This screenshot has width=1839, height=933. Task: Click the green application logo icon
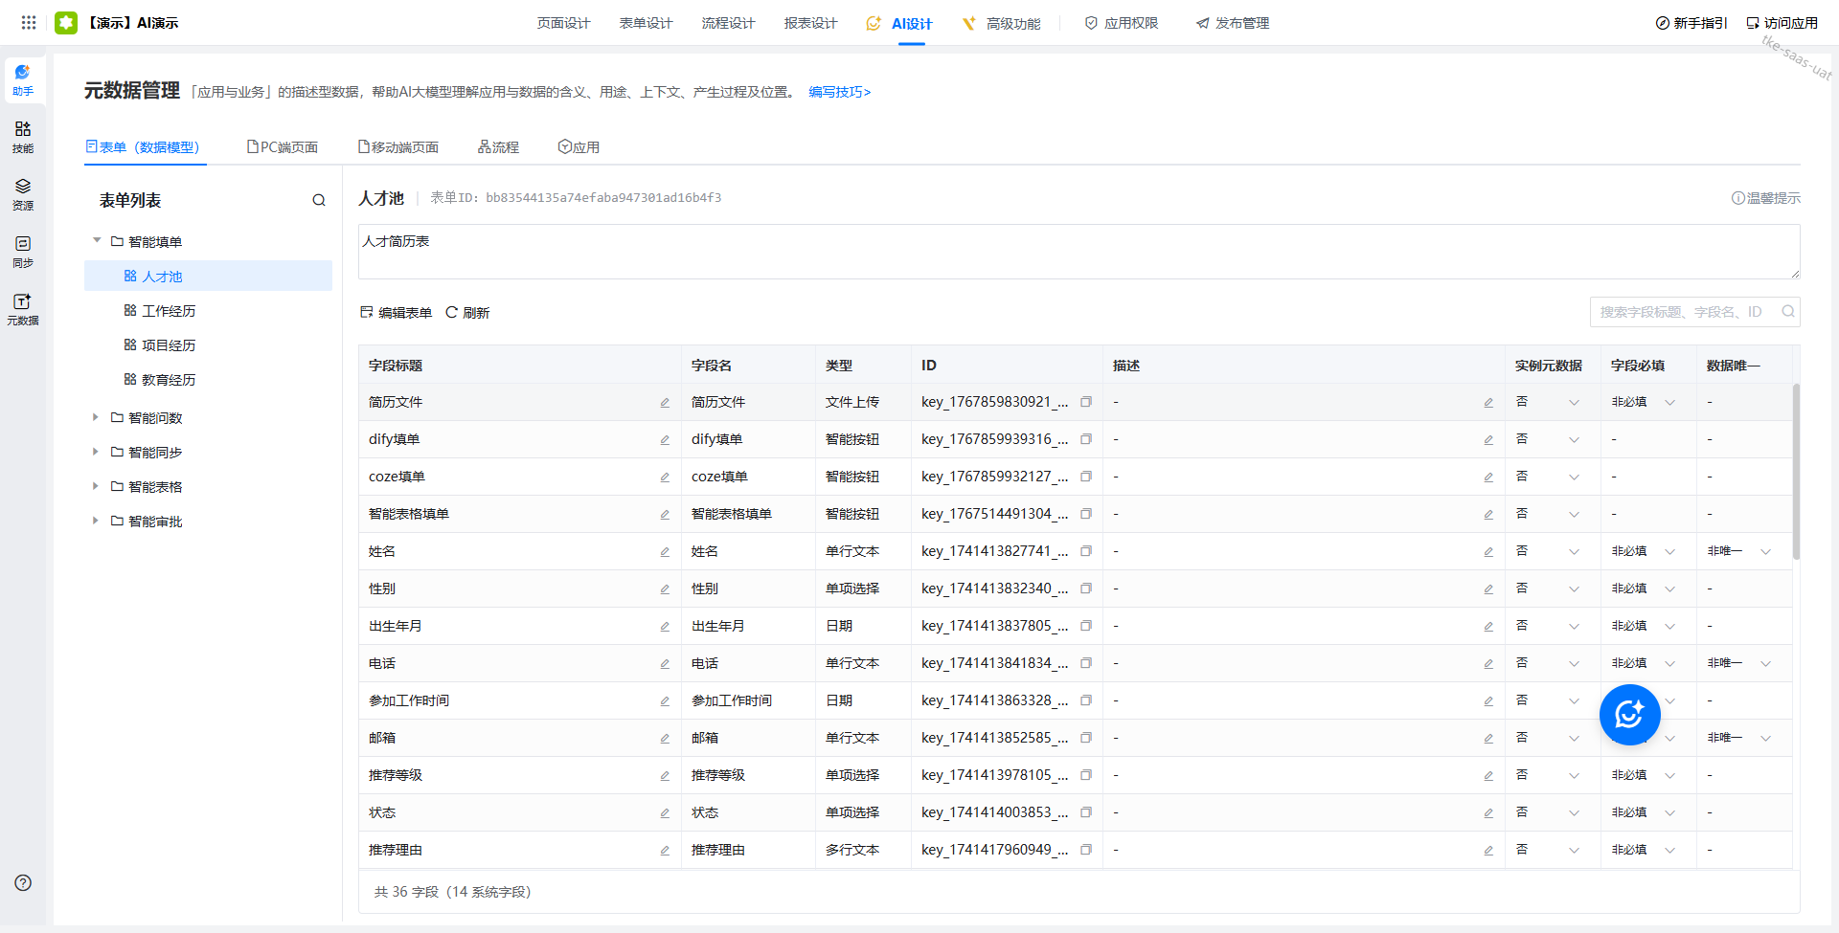click(66, 22)
